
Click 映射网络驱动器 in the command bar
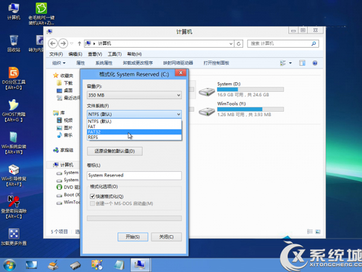click(178, 63)
